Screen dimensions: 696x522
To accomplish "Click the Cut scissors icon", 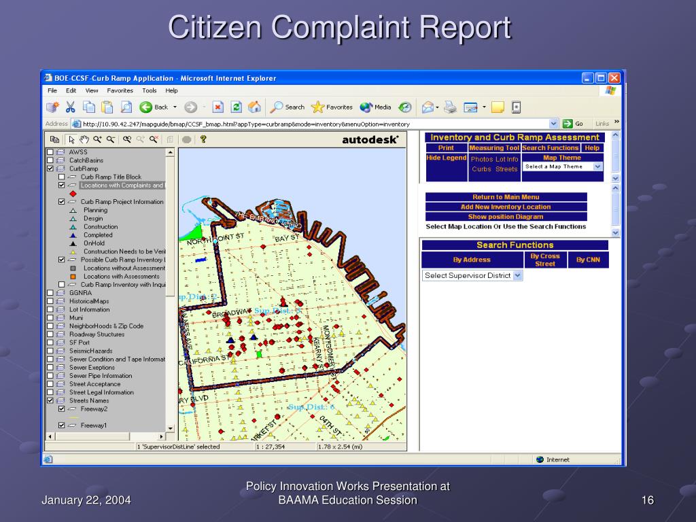I will [70, 107].
